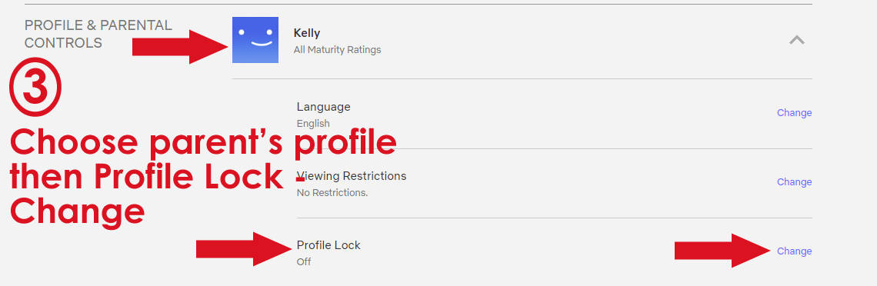
Task: Click the red "Choose parent's profile" instruction text
Action: 203,143
